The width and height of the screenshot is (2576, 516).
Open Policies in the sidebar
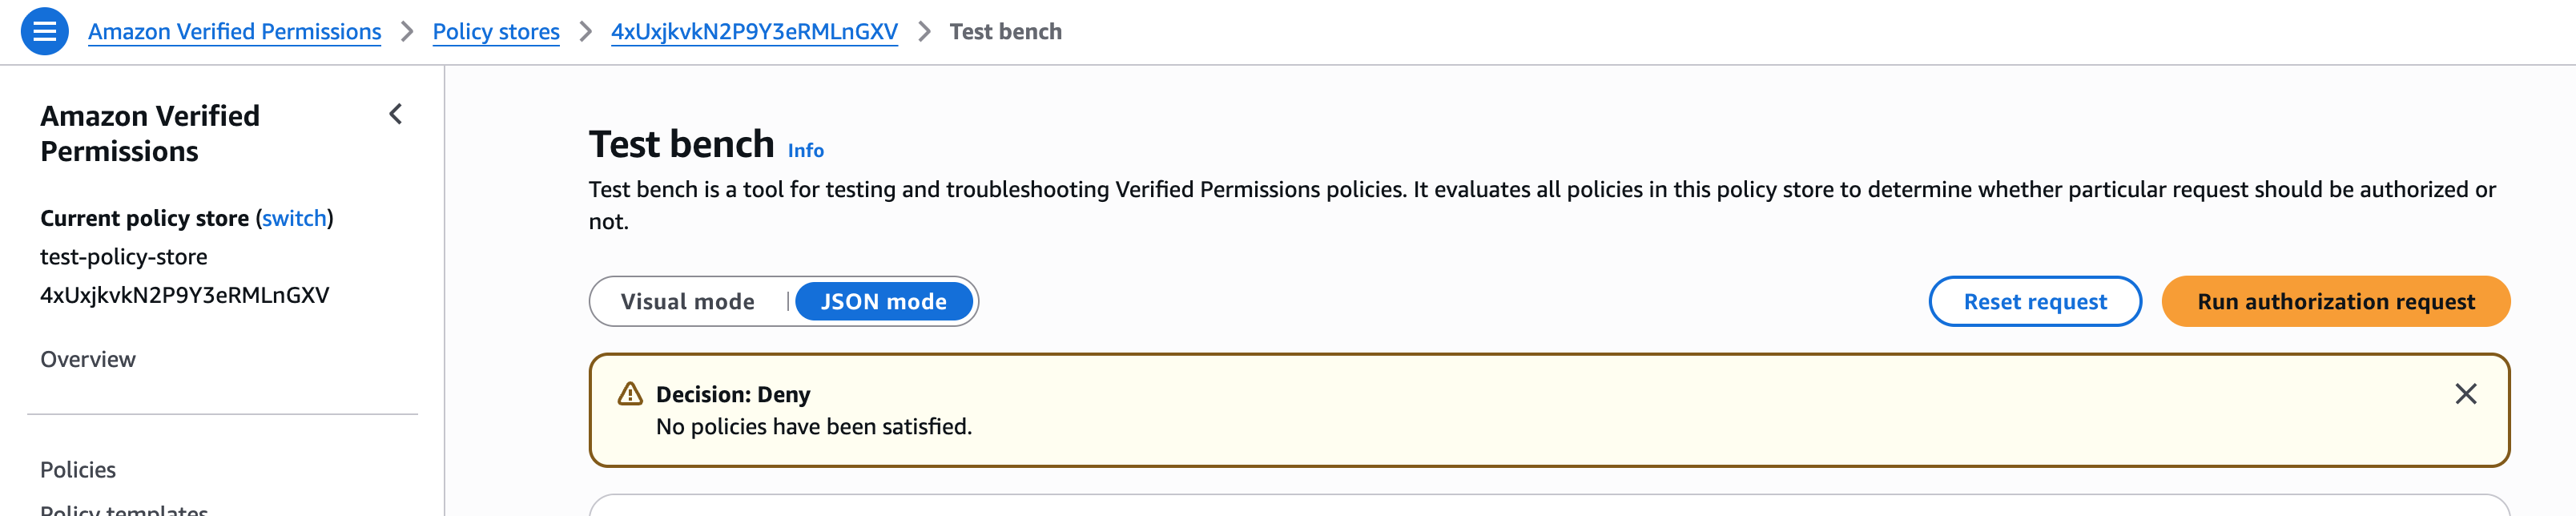[78, 469]
